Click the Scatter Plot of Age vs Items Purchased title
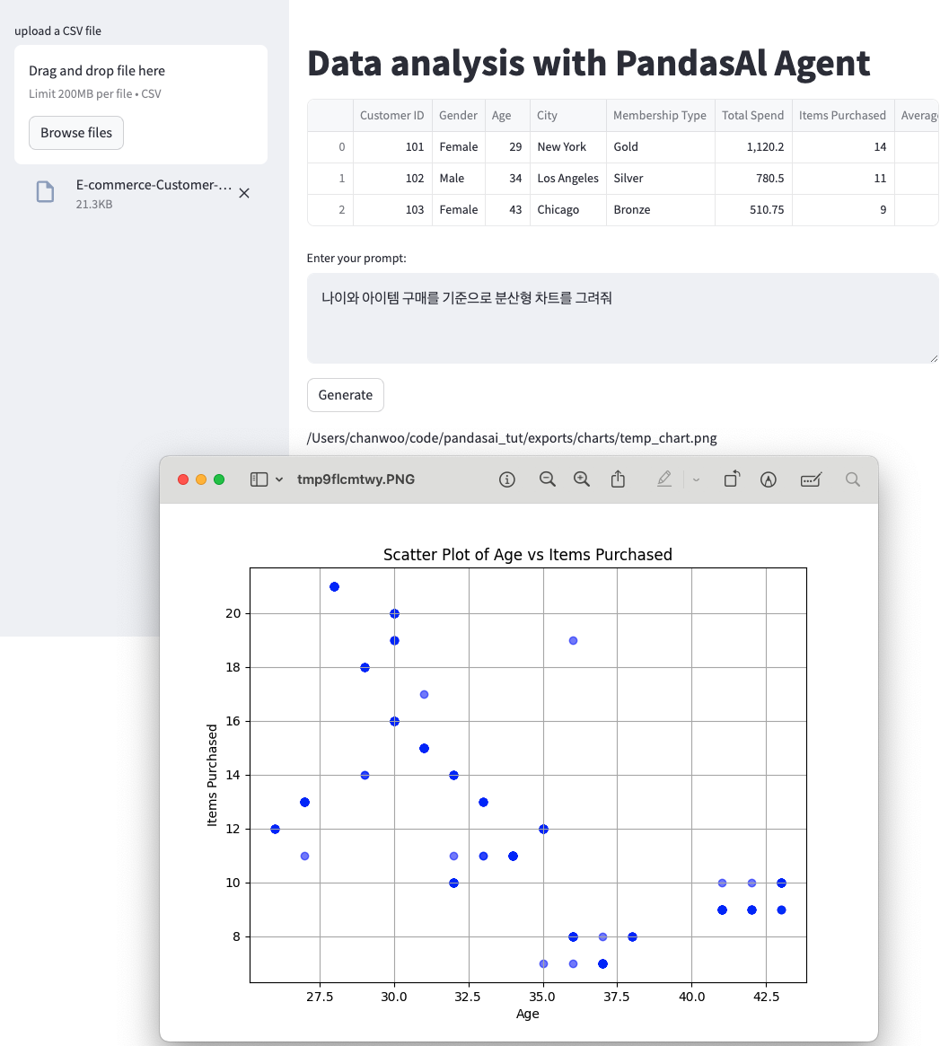 528,554
